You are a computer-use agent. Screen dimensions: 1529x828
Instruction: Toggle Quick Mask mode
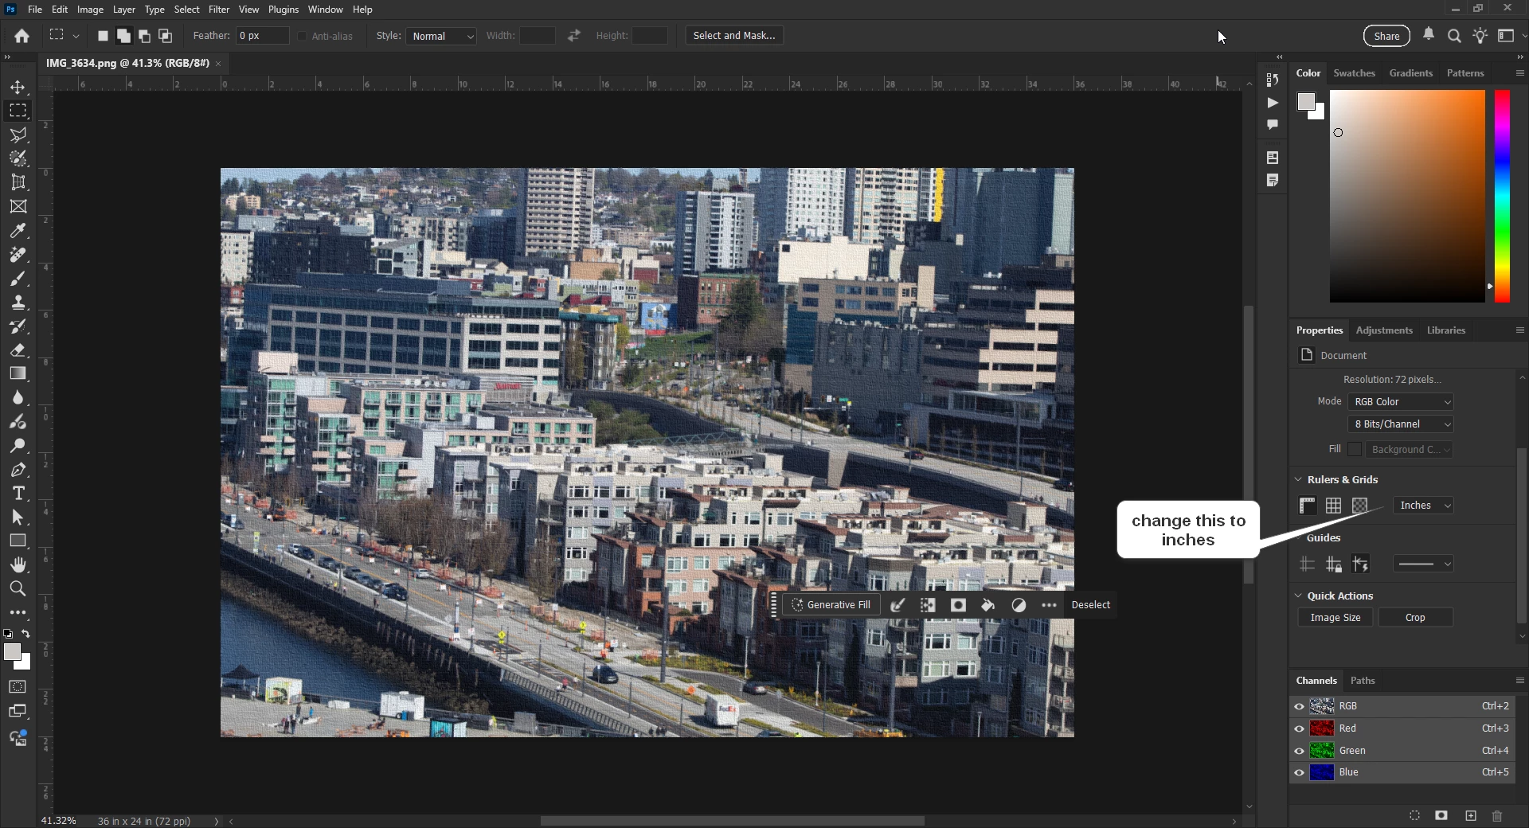[18, 687]
